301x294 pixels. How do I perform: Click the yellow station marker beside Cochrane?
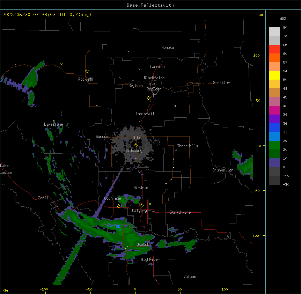point(119,206)
